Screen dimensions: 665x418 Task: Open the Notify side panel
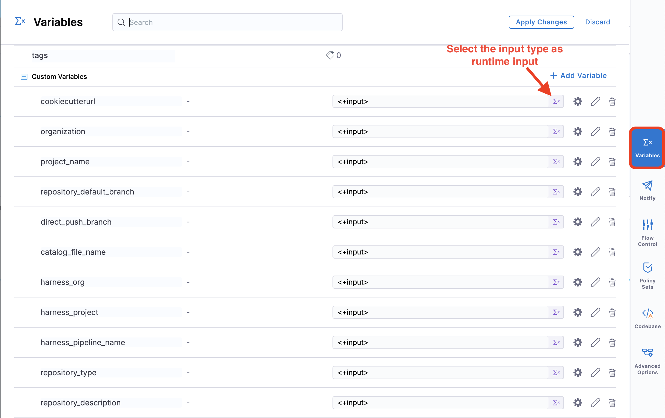coord(647,190)
